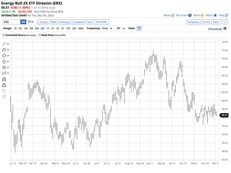The height and width of the screenshot is (173, 231).
Task: Redo last chart action
Action: click(x=4, y=97)
